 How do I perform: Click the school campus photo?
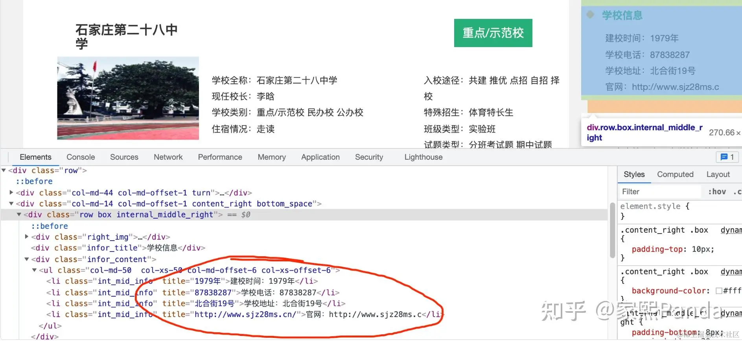[128, 98]
